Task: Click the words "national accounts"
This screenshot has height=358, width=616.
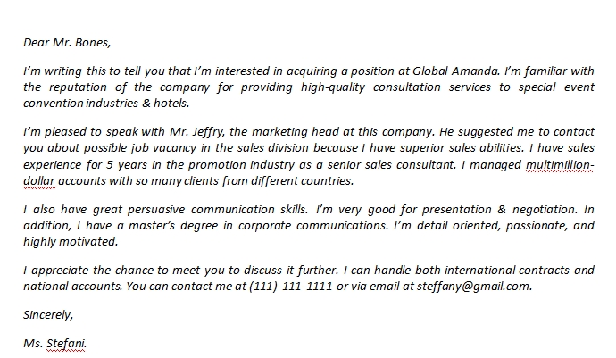Action: 72,287
